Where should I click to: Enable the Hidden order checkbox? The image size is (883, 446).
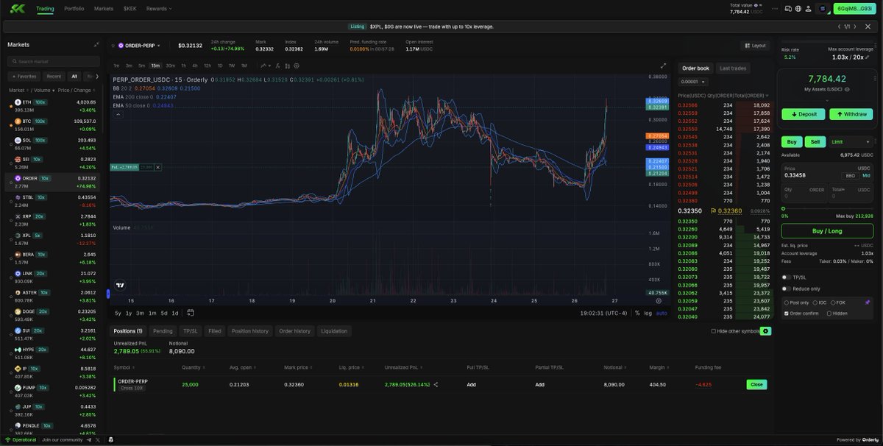tap(829, 314)
